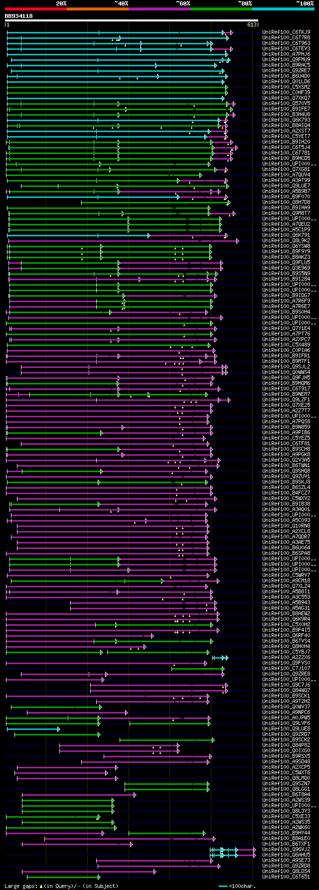Select hit label UniRef100_Q9SJL2
The image size is (319, 890).
click(286, 366)
